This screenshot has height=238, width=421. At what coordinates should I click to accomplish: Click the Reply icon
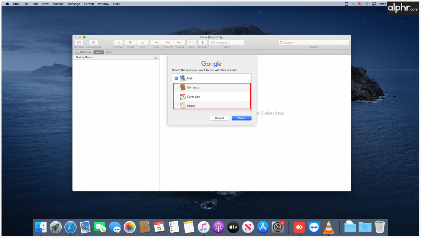[x=156, y=42]
